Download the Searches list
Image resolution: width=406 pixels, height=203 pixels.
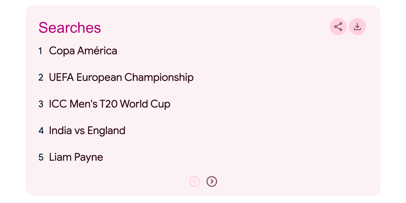357,27
